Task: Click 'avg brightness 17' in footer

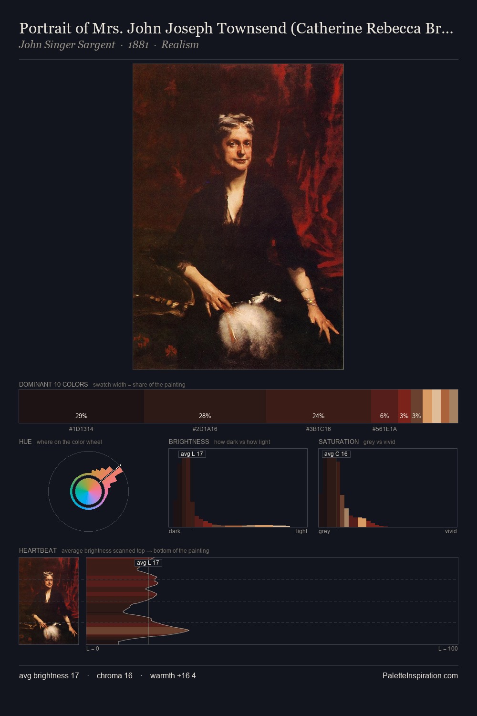Action: 49,676
